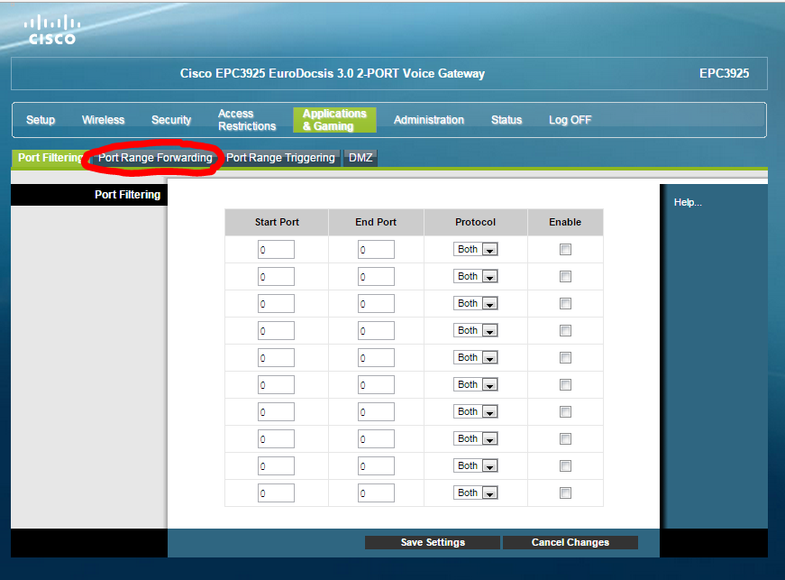Viewport: 785px width, 580px height.
Task: View the Status page
Action: point(507,120)
